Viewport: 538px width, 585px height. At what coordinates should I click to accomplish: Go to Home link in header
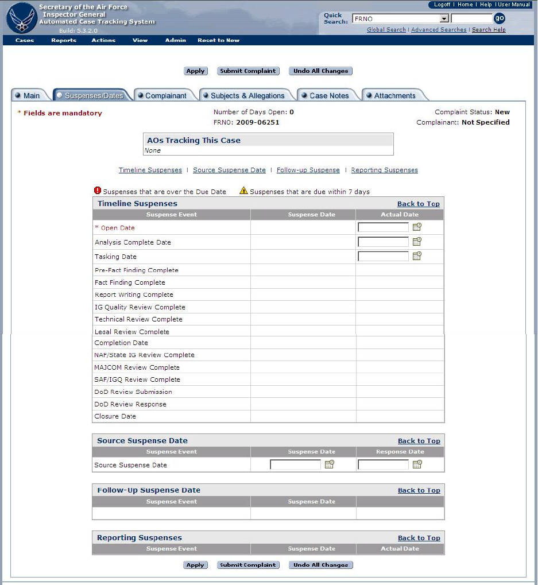[x=465, y=5]
